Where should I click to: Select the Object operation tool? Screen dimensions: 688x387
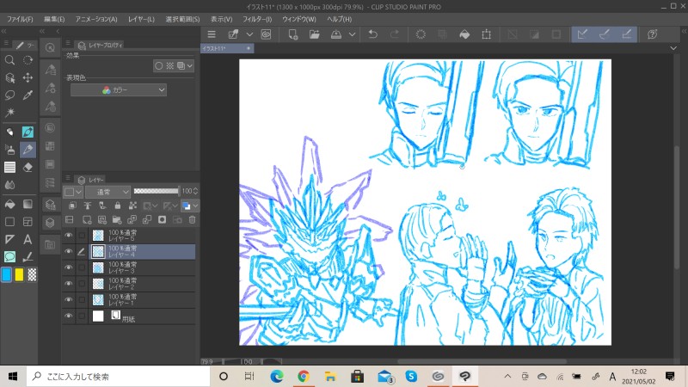click(x=9, y=77)
